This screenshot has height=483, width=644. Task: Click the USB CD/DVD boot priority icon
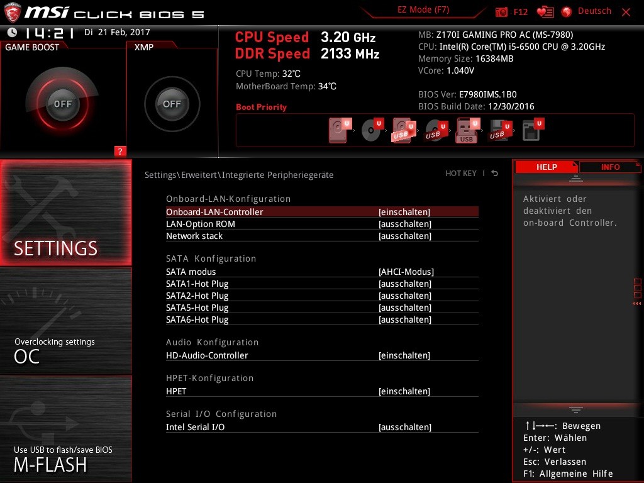click(436, 130)
